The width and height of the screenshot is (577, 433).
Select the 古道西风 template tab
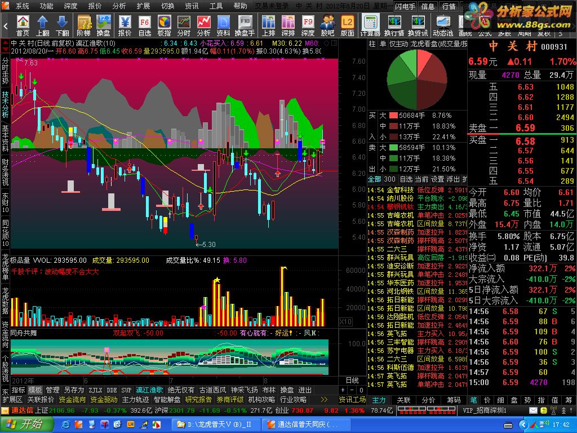(212, 390)
